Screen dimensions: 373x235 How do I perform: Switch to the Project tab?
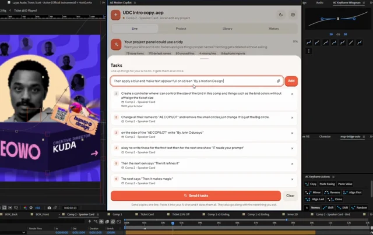point(181,29)
